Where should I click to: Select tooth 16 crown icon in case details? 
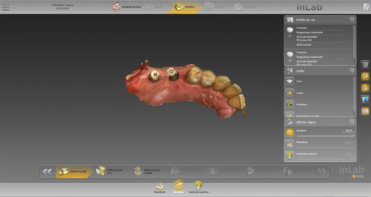[x=290, y=54]
